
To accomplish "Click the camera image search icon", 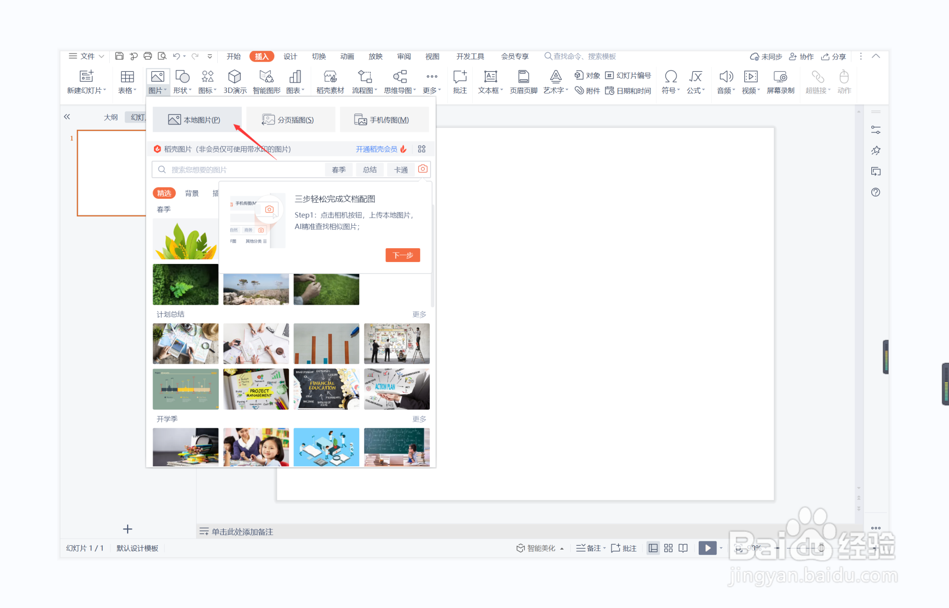I will point(422,169).
